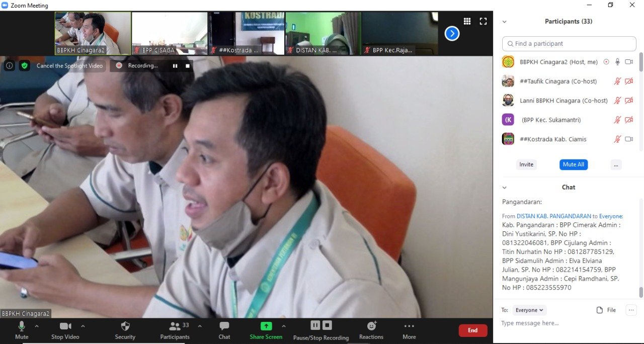
Task: Enter full screen mode
Action: point(483,21)
